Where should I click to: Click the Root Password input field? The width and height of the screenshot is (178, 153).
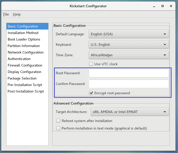pyautogui.click(x=129, y=73)
